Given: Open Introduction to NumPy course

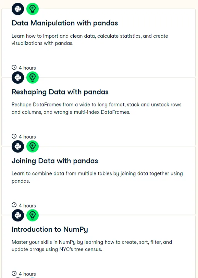Looking at the screenshot, I should click(x=50, y=229).
